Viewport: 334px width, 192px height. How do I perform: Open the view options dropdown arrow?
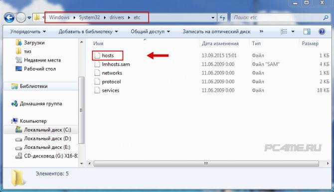293,32
